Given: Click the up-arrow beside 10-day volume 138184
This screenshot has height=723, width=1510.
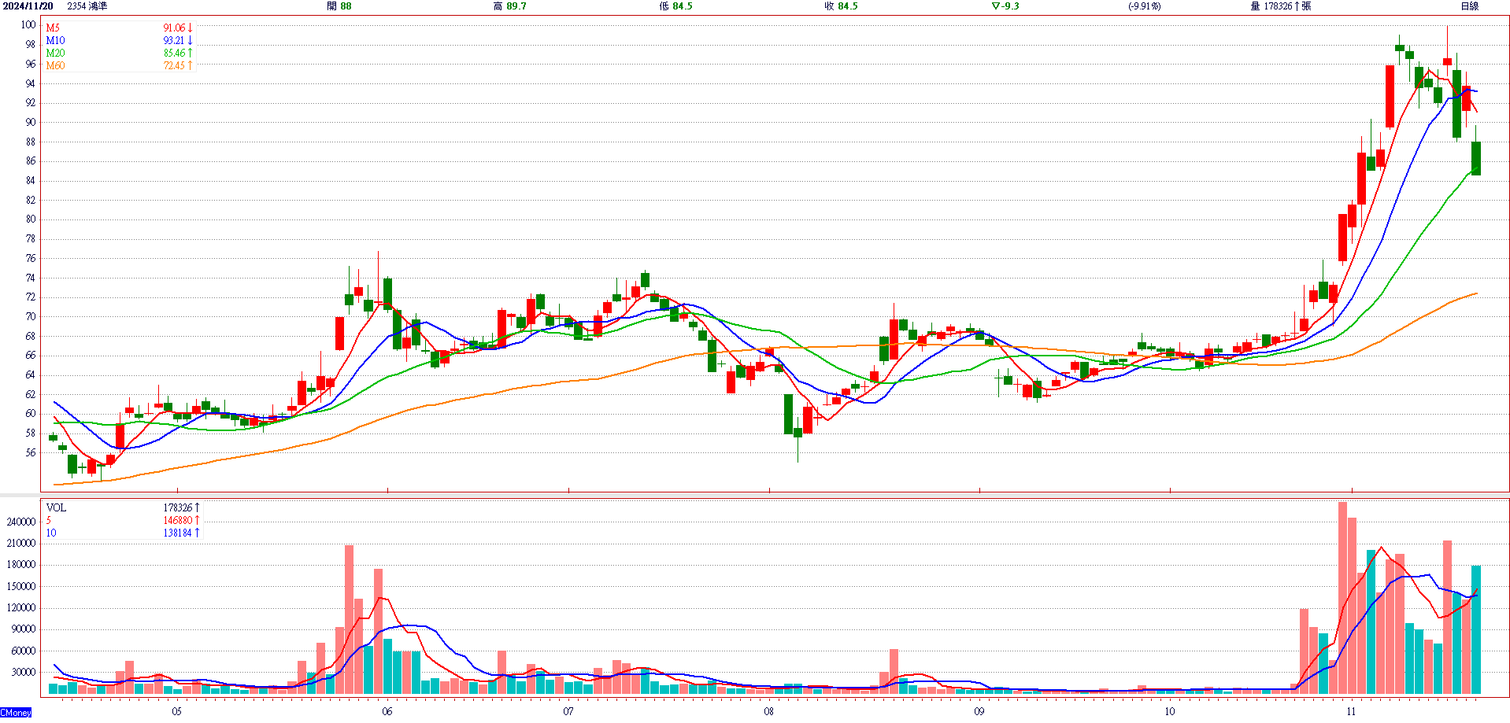Looking at the screenshot, I should tap(197, 533).
